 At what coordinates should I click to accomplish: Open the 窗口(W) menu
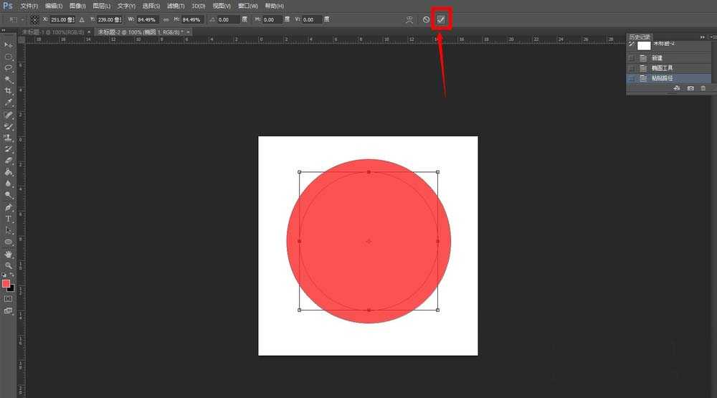point(248,6)
